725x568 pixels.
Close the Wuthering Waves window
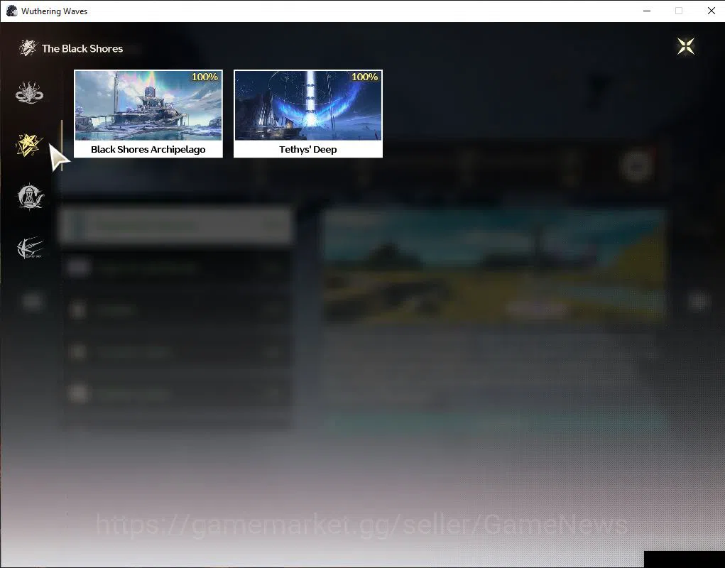(711, 11)
